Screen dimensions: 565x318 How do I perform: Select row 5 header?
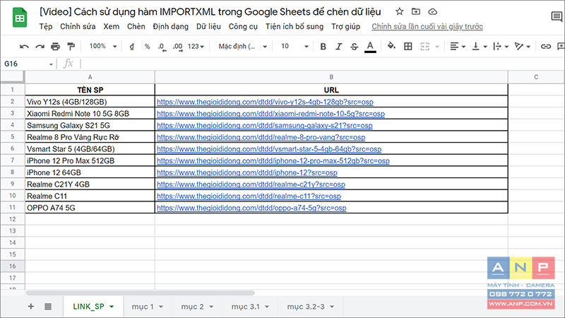pyautogui.click(x=12, y=137)
